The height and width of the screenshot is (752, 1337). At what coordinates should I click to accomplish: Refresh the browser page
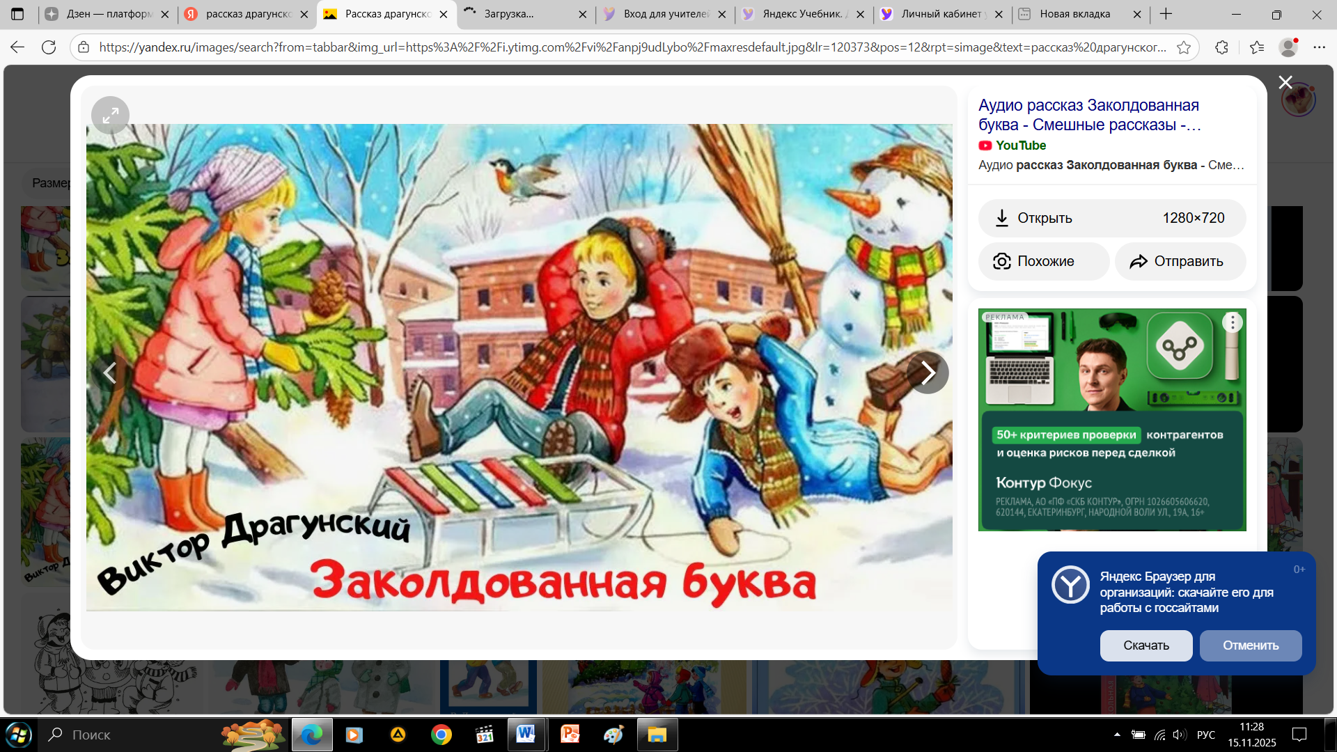tap(49, 47)
